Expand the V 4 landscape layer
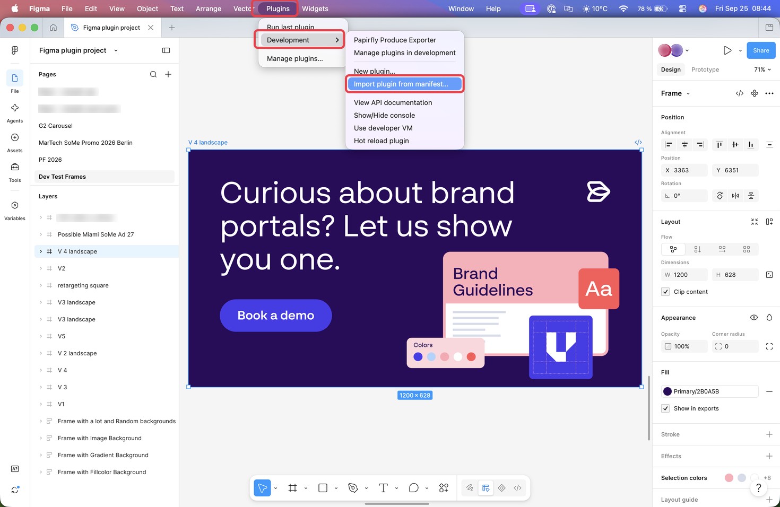The image size is (780, 507). point(41,251)
